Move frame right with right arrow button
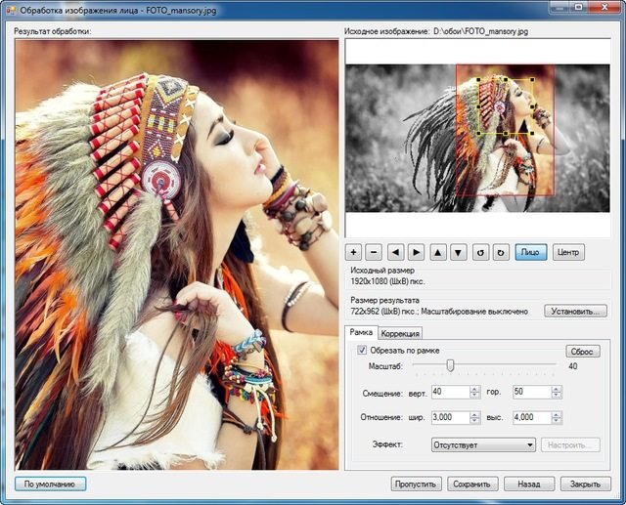The height and width of the screenshot is (505, 626). (417, 252)
